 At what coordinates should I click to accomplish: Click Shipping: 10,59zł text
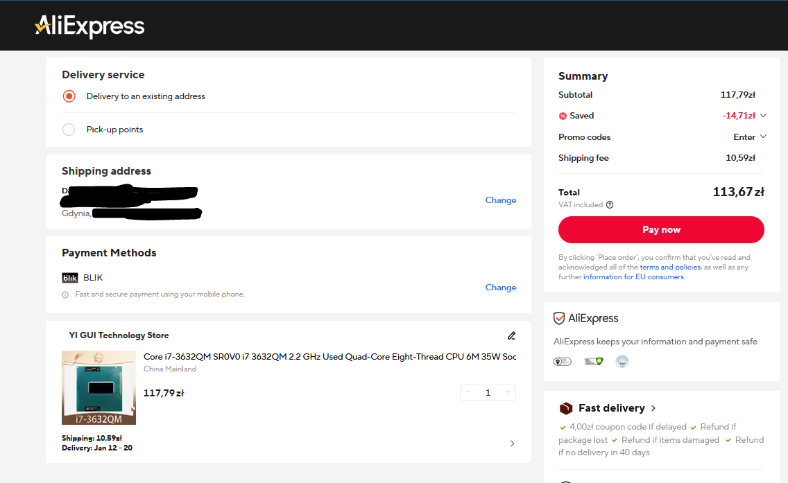click(x=92, y=439)
